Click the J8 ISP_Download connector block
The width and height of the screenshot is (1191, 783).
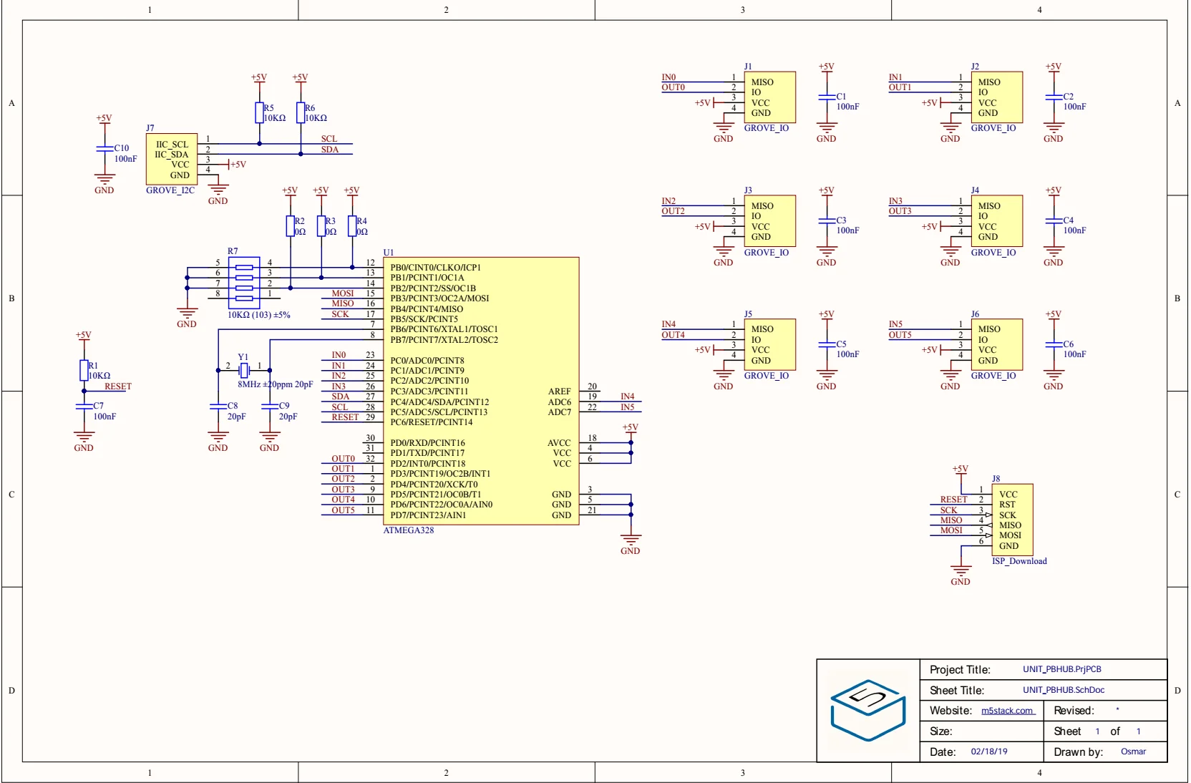pos(1012,520)
